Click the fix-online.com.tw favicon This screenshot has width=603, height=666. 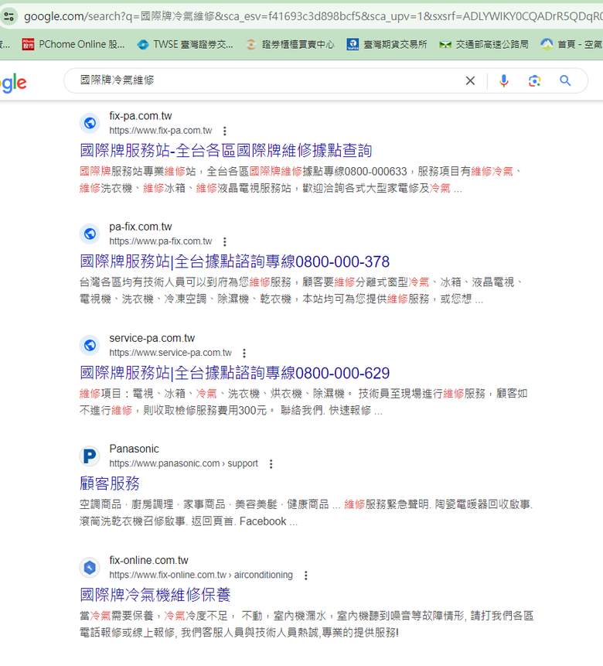(x=90, y=568)
